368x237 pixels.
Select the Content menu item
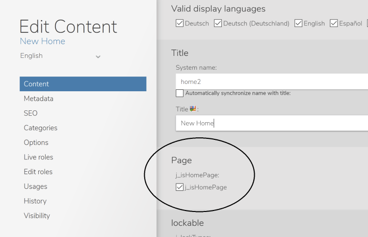83,84
